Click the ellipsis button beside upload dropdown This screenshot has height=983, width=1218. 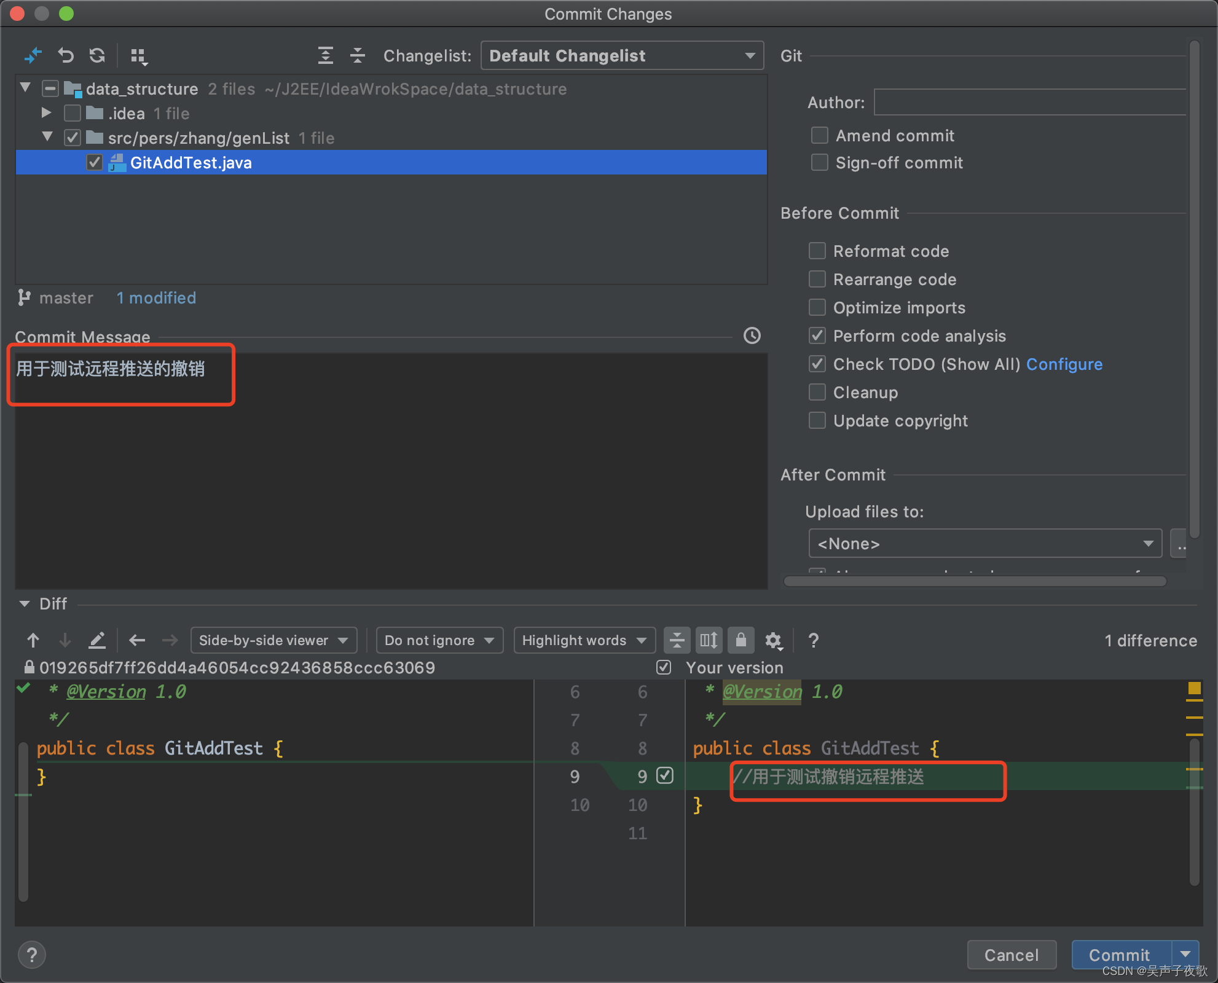1179,544
